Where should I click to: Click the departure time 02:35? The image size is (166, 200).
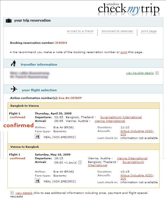click(x=59, y=117)
